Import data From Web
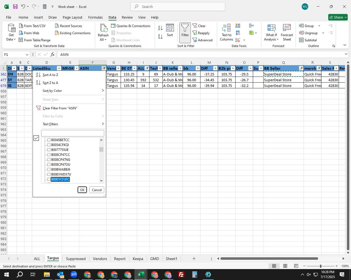This screenshot has height=280, width=351. 29,33
